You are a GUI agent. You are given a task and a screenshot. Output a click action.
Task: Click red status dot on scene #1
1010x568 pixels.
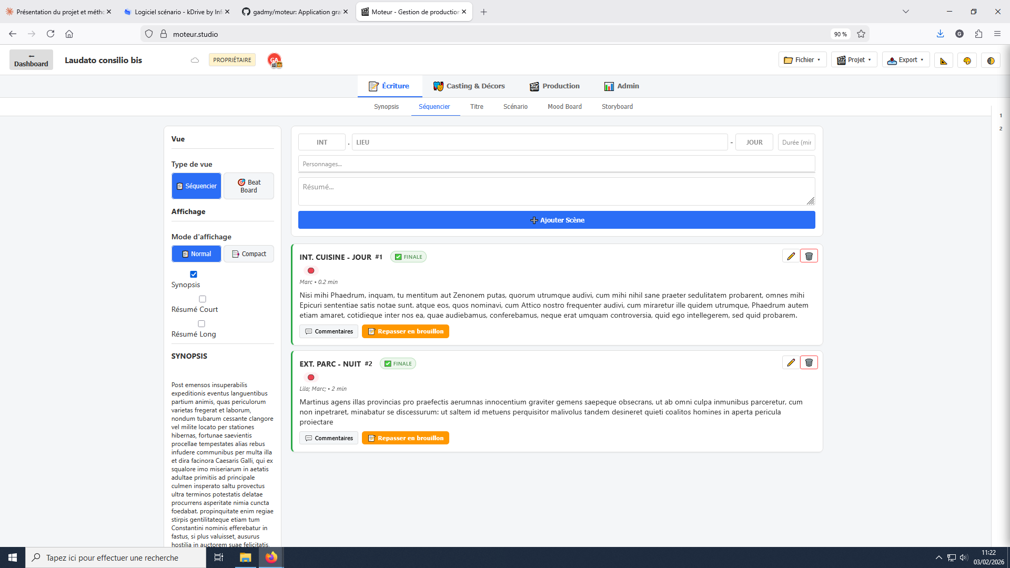[311, 271]
